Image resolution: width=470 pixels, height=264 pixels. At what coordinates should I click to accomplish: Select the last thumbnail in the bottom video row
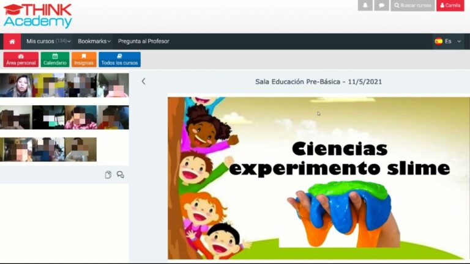pos(81,149)
